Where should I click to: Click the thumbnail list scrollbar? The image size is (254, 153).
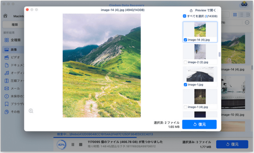click(x=219, y=55)
